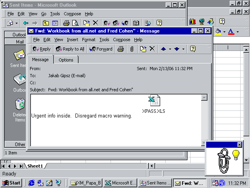Select the Message tab
This screenshot has height=188, width=250.
pos(40,60)
